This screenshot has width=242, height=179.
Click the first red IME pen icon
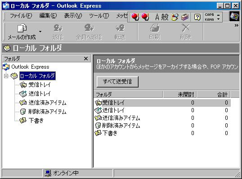click(135, 17)
